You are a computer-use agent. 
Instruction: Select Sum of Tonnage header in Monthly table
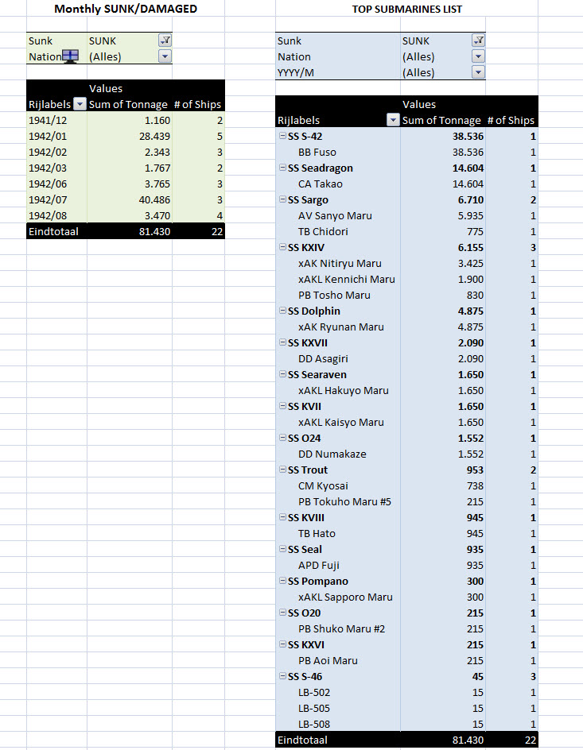[130, 104]
